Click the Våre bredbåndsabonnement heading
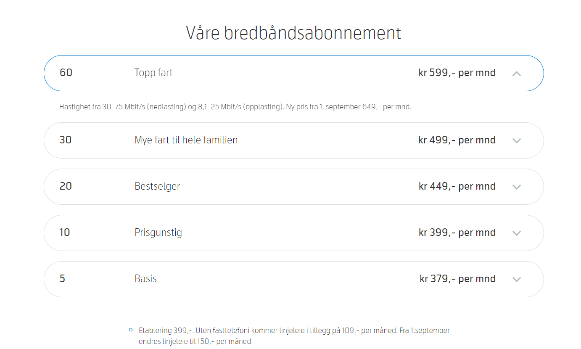581x349 pixels. pyautogui.click(x=293, y=33)
